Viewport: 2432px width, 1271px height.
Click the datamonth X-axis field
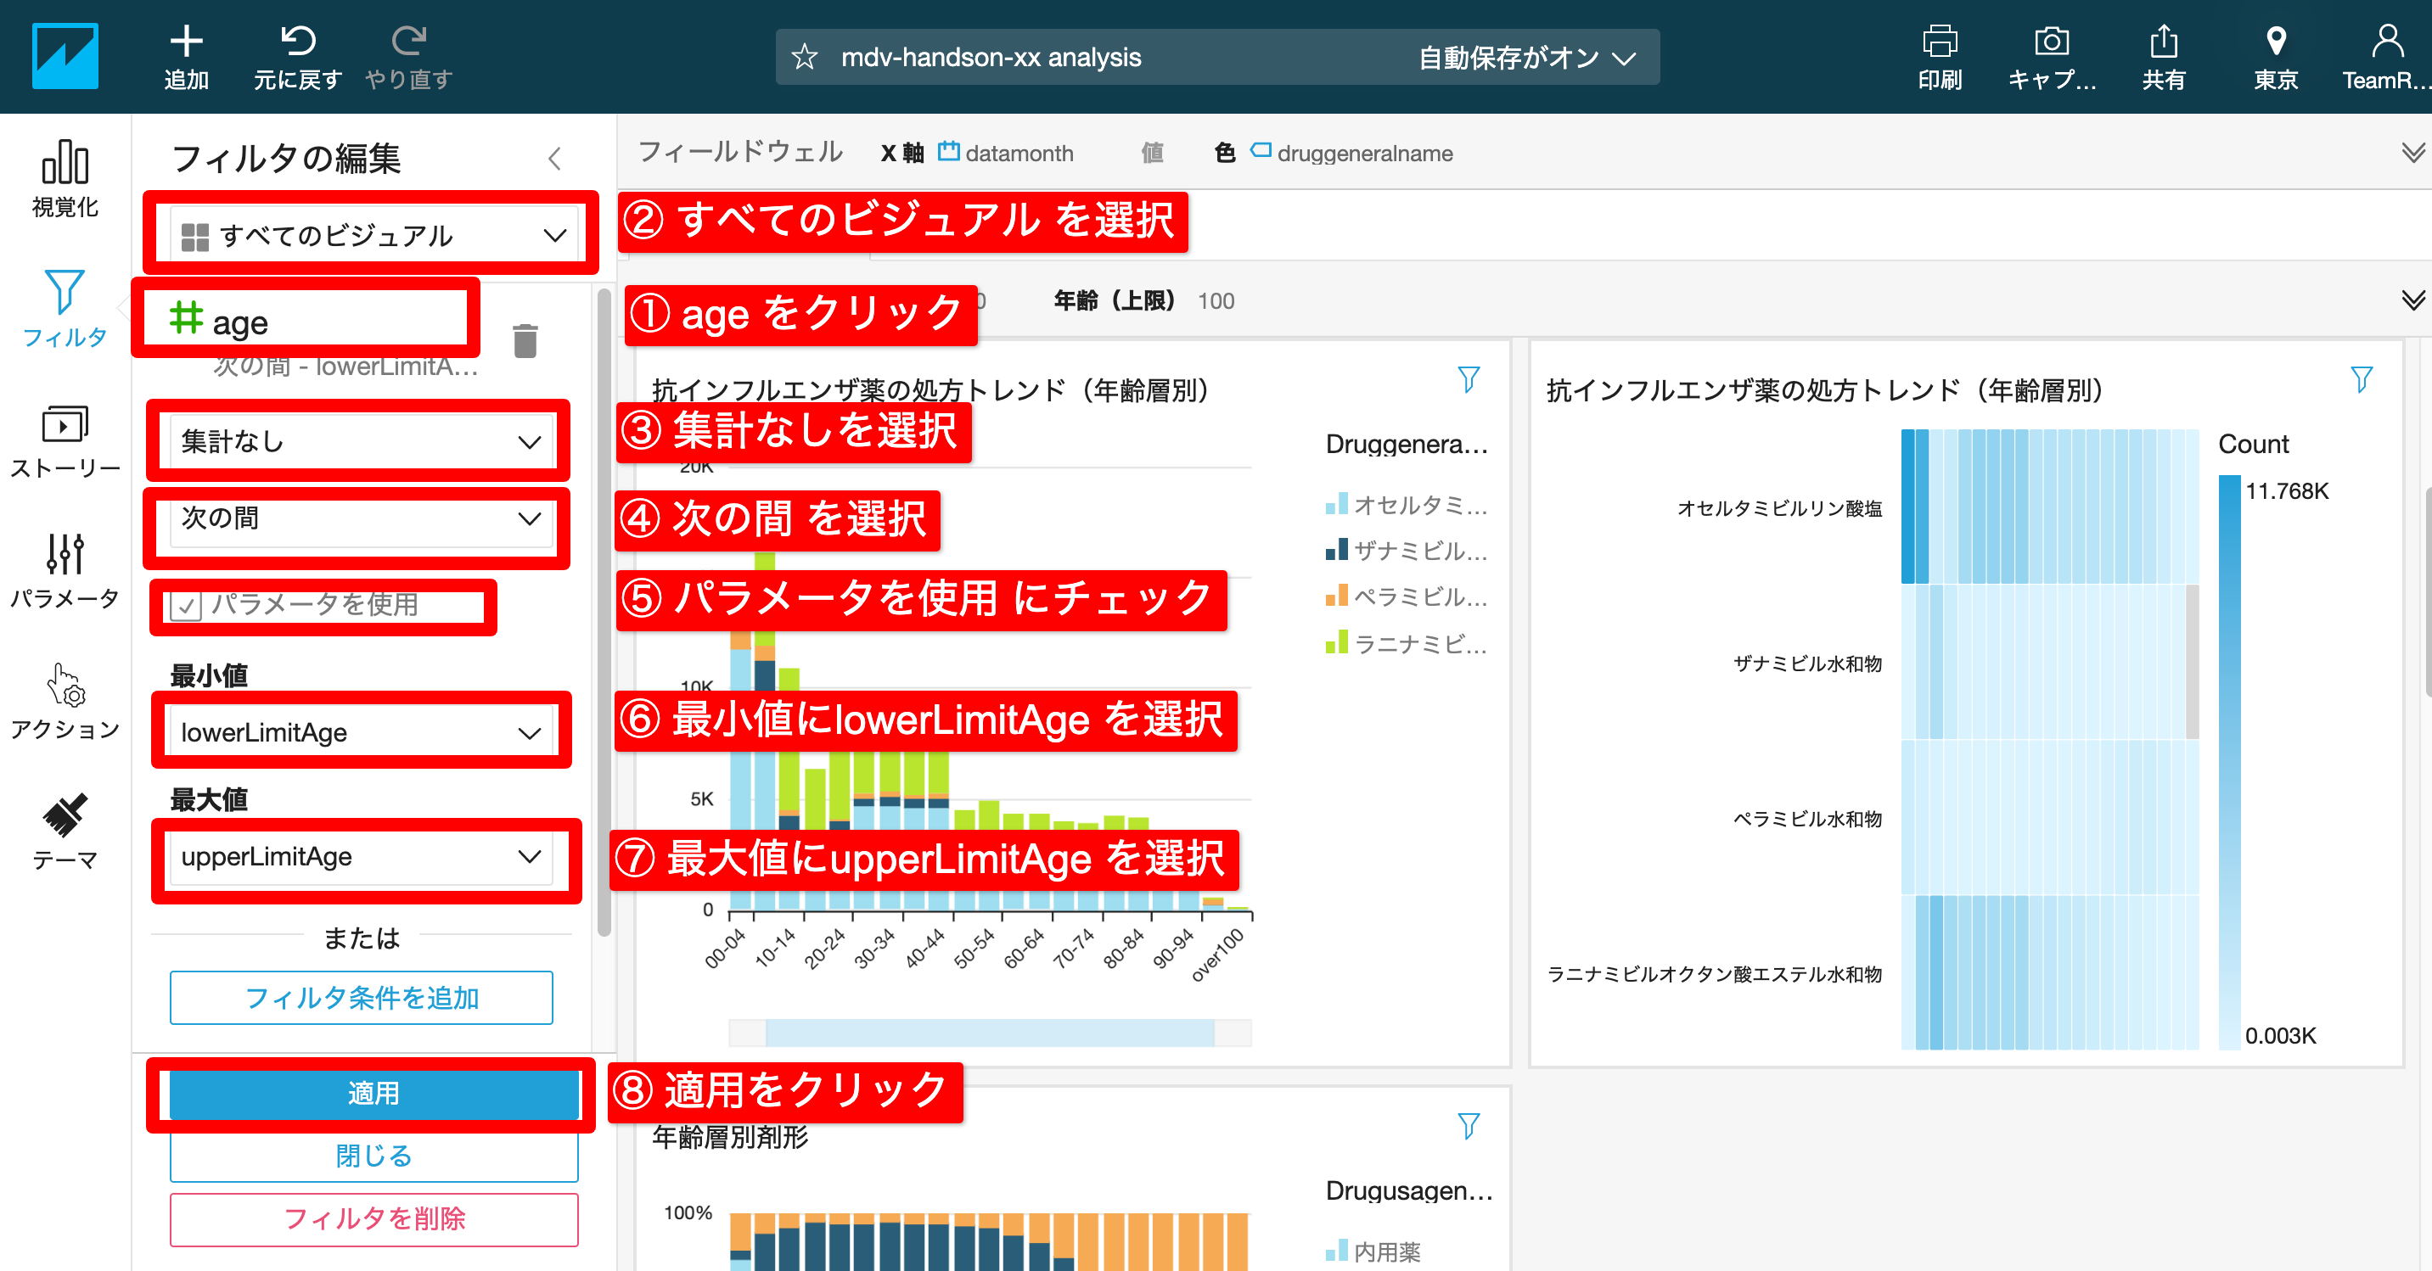[x=1005, y=153]
